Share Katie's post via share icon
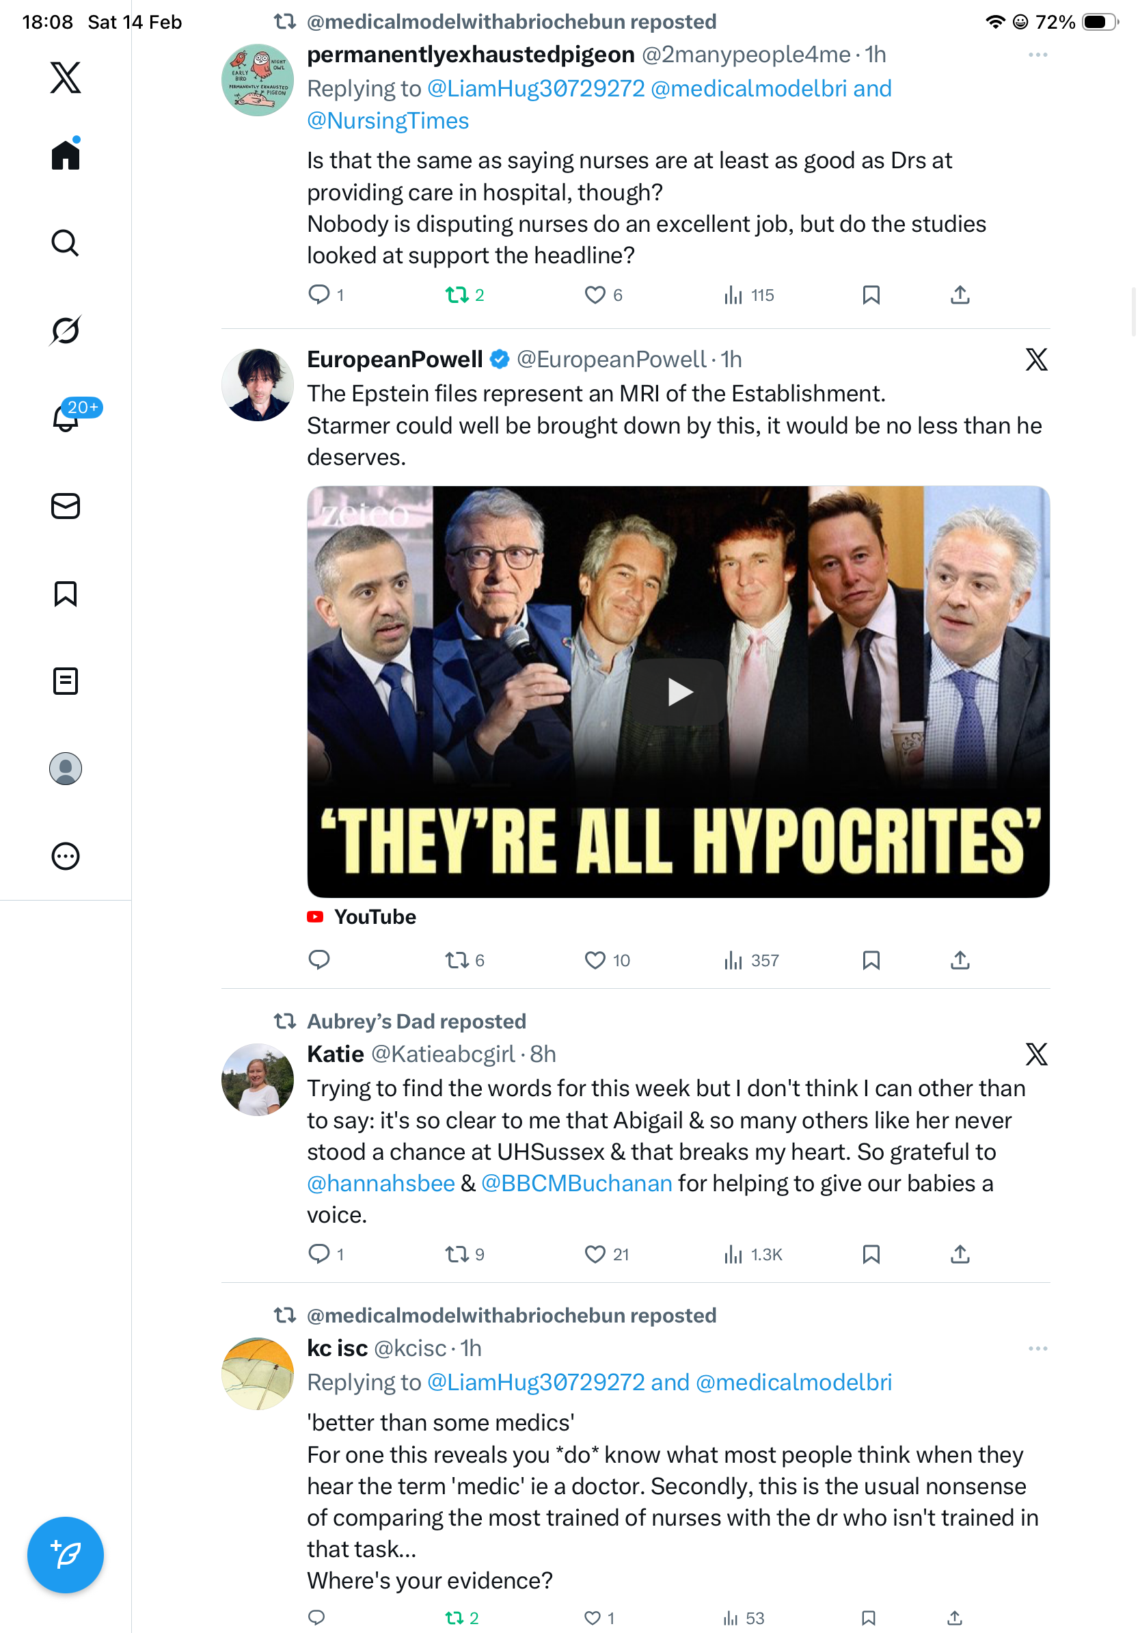The height and width of the screenshot is (1633, 1140). pyautogui.click(x=960, y=1254)
